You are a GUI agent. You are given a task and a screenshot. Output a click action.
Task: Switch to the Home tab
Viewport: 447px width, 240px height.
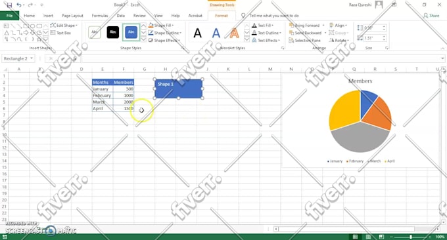pyautogui.click(x=30, y=16)
